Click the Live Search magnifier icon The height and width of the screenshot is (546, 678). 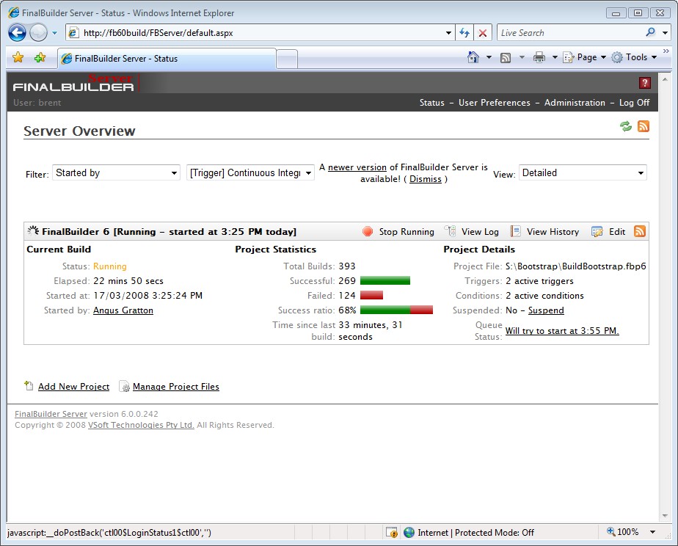click(650, 32)
